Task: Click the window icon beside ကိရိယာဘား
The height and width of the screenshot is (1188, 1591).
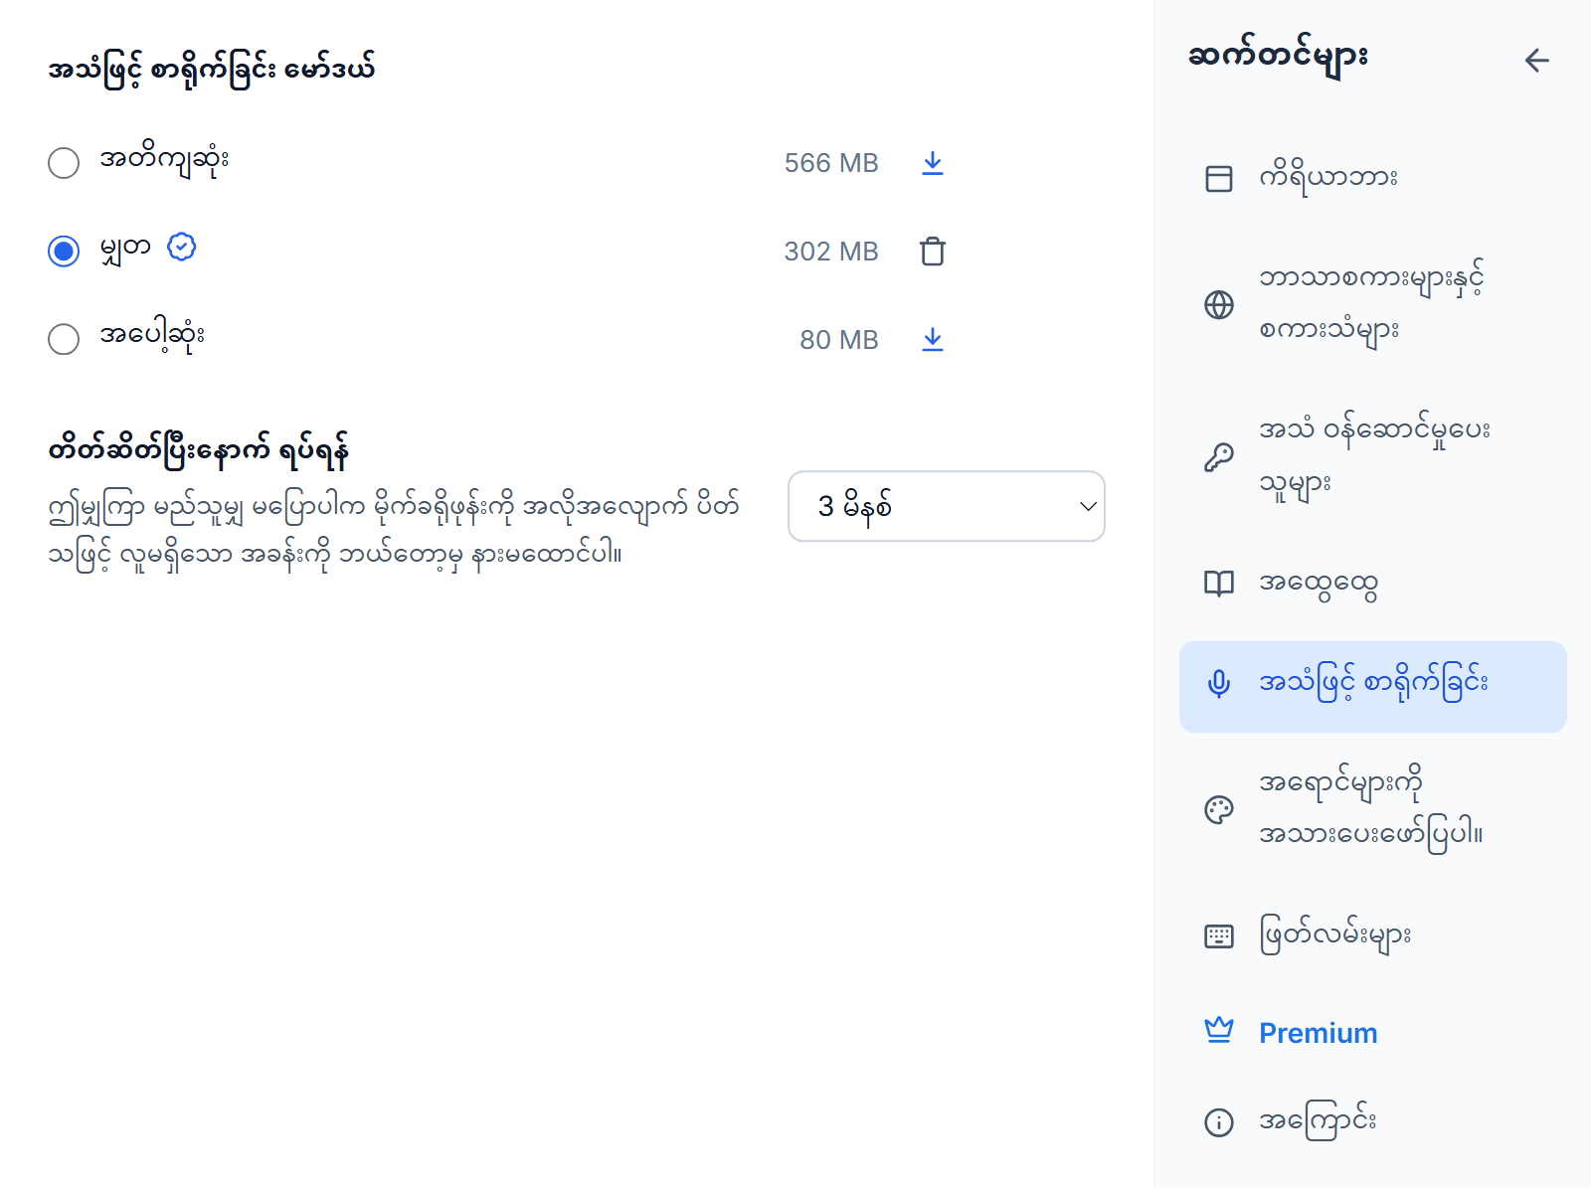Action: click(1218, 179)
